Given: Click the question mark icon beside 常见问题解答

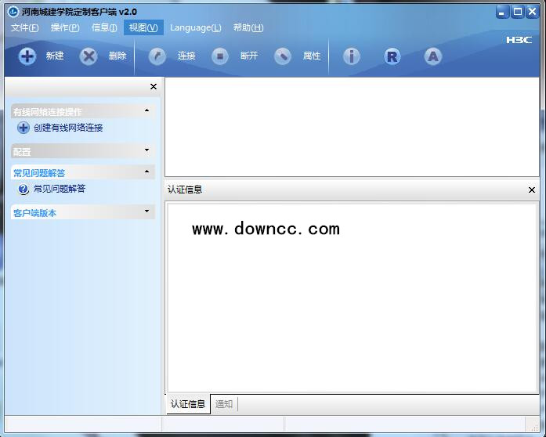Looking at the screenshot, I should 24,189.
